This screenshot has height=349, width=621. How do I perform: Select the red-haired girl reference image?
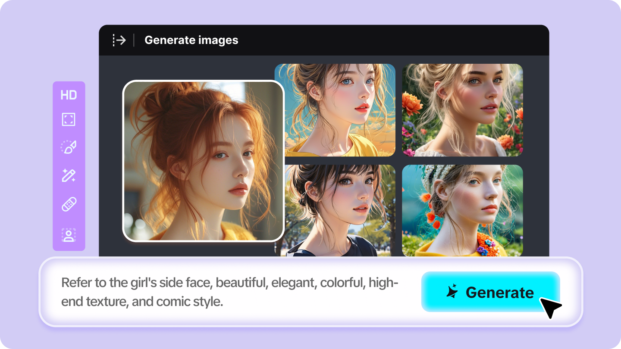(x=204, y=161)
